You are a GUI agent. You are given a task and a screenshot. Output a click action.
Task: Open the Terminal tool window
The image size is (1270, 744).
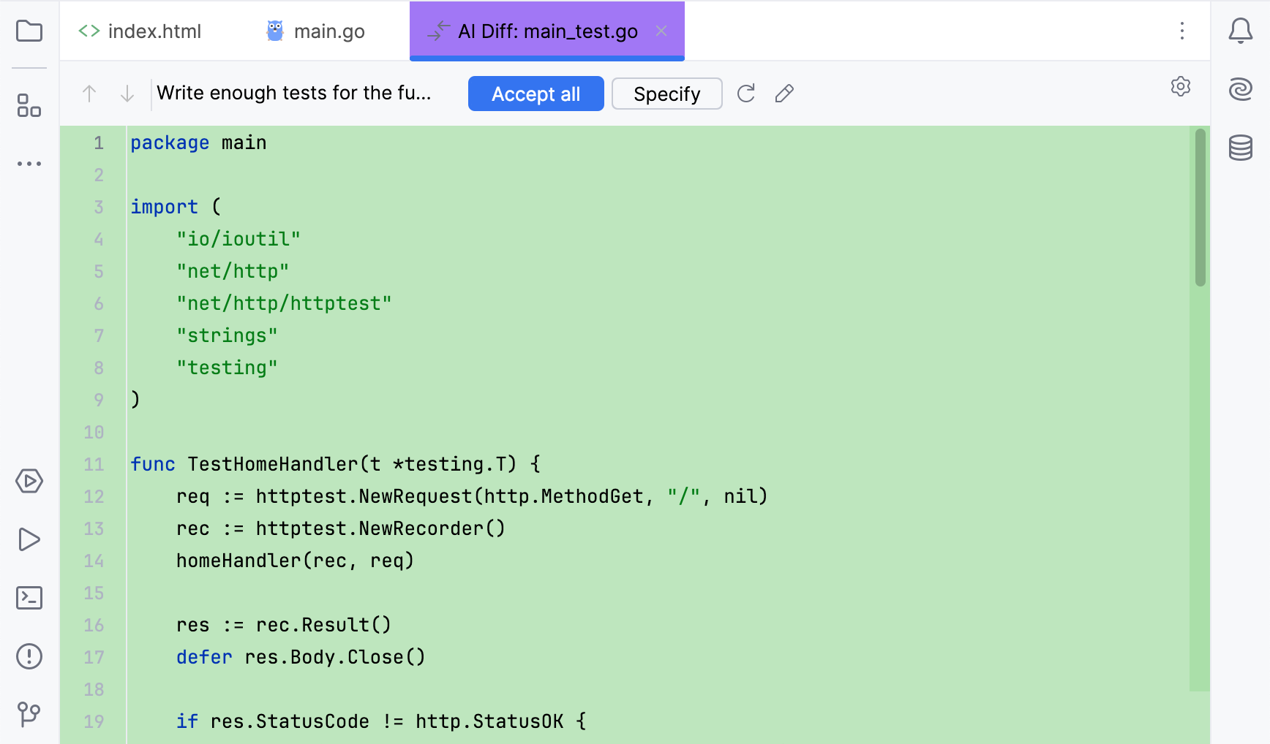[29, 597]
